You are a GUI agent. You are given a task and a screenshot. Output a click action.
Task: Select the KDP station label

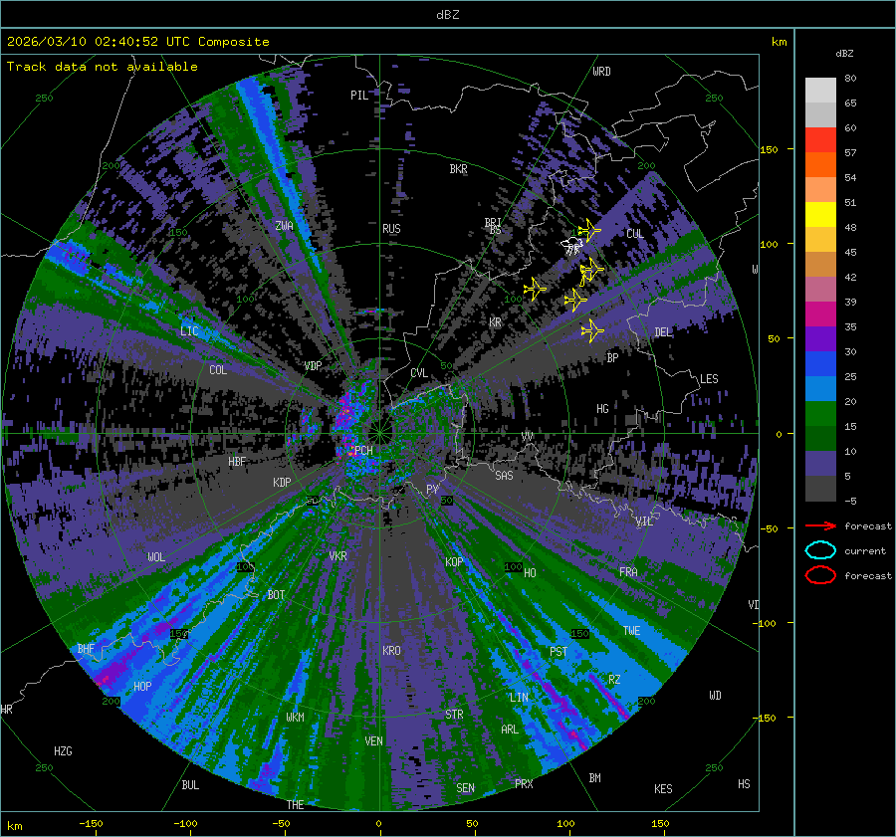pyautogui.click(x=282, y=483)
